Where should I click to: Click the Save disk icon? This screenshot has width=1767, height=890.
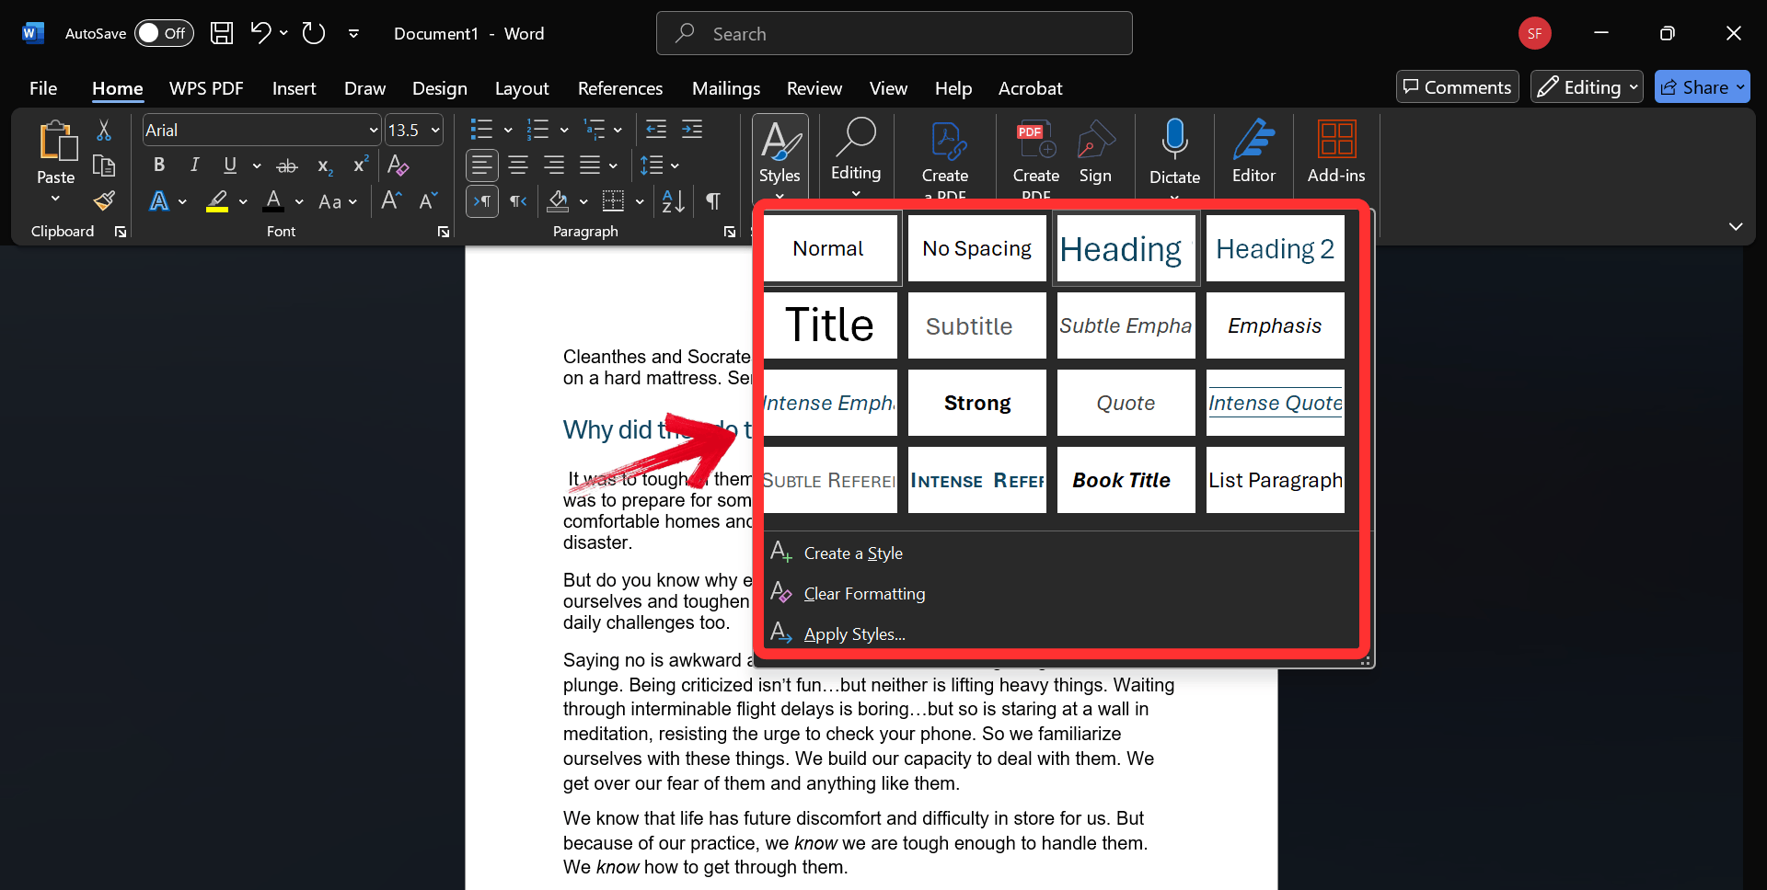click(222, 34)
